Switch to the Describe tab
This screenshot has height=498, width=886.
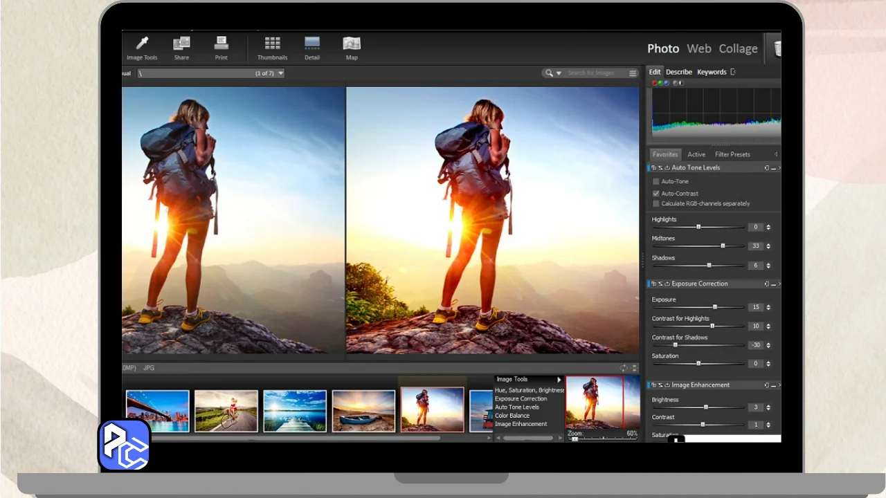[x=678, y=72]
